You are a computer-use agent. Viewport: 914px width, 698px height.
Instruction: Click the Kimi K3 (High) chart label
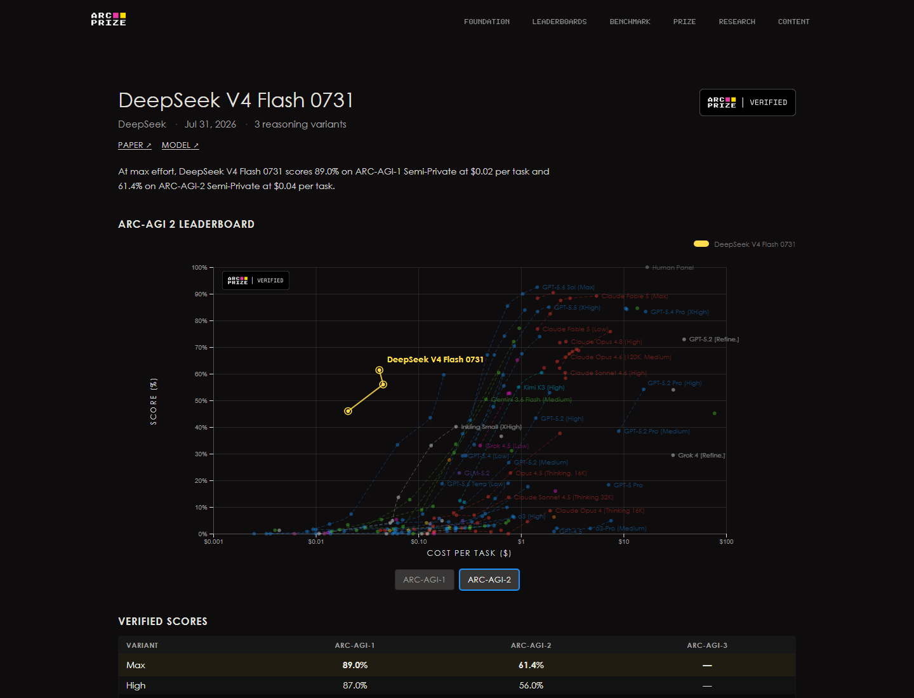pyautogui.click(x=544, y=388)
